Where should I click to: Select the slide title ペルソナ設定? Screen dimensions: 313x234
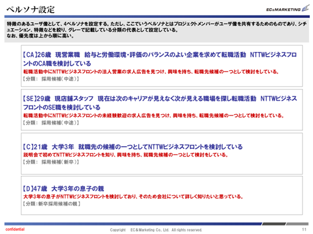pyautogui.click(x=30, y=9)
